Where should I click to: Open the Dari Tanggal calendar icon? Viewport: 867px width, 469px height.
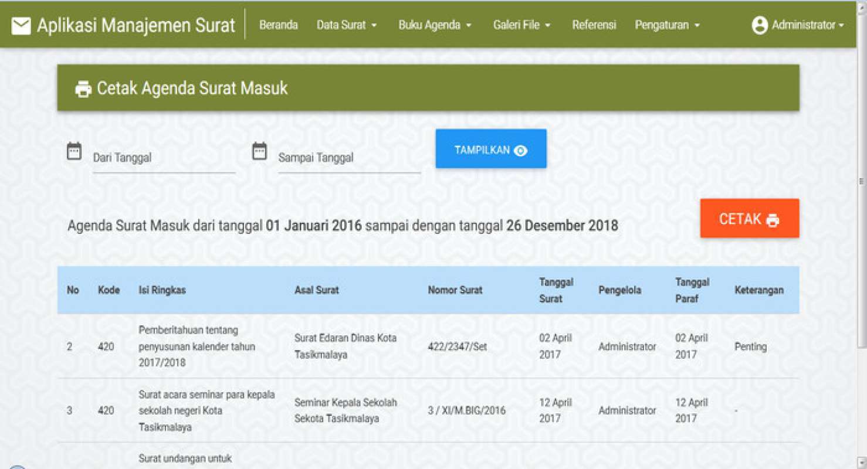[73, 151]
